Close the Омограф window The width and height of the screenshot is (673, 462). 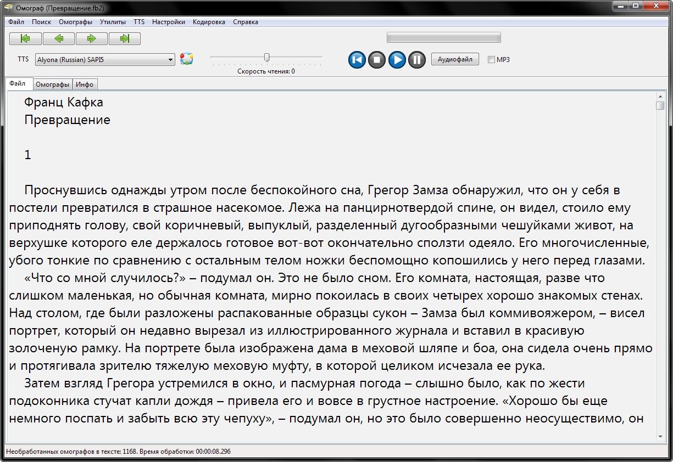coord(655,6)
